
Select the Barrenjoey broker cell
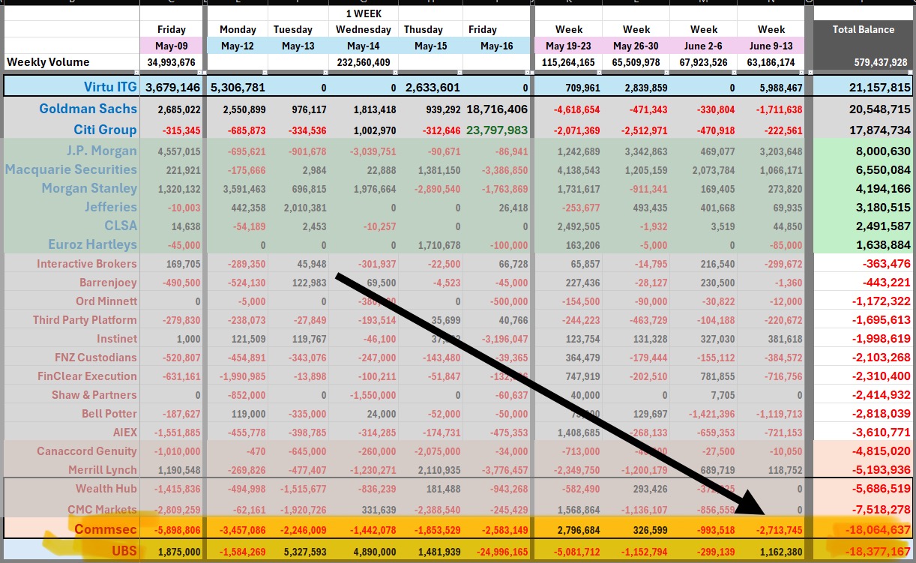(109, 283)
